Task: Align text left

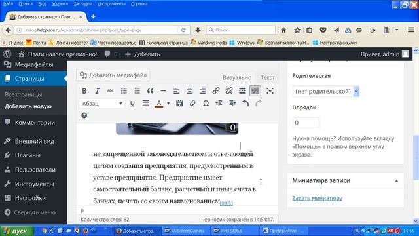Action: click(x=176, y=91)
